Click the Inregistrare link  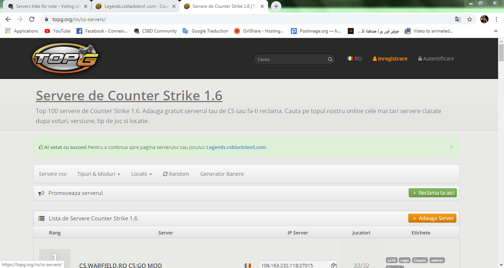pos(390,59)
